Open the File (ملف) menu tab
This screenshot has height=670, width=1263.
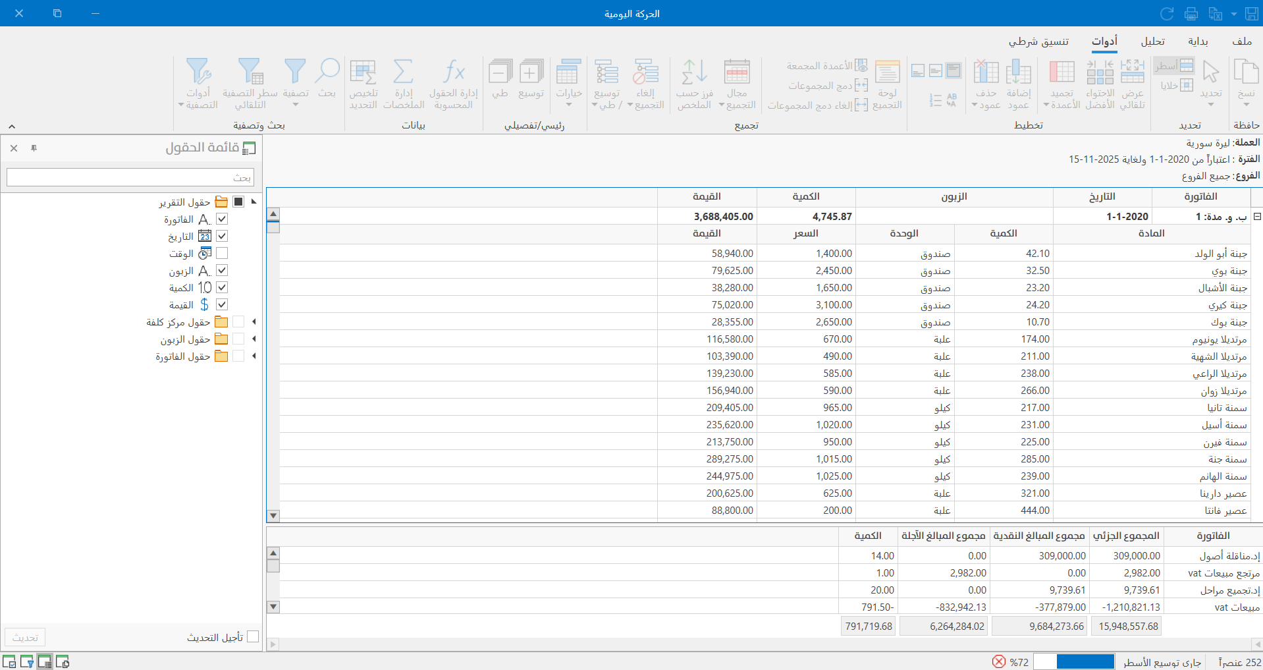pyautogui.click(x=1242, y=42)
